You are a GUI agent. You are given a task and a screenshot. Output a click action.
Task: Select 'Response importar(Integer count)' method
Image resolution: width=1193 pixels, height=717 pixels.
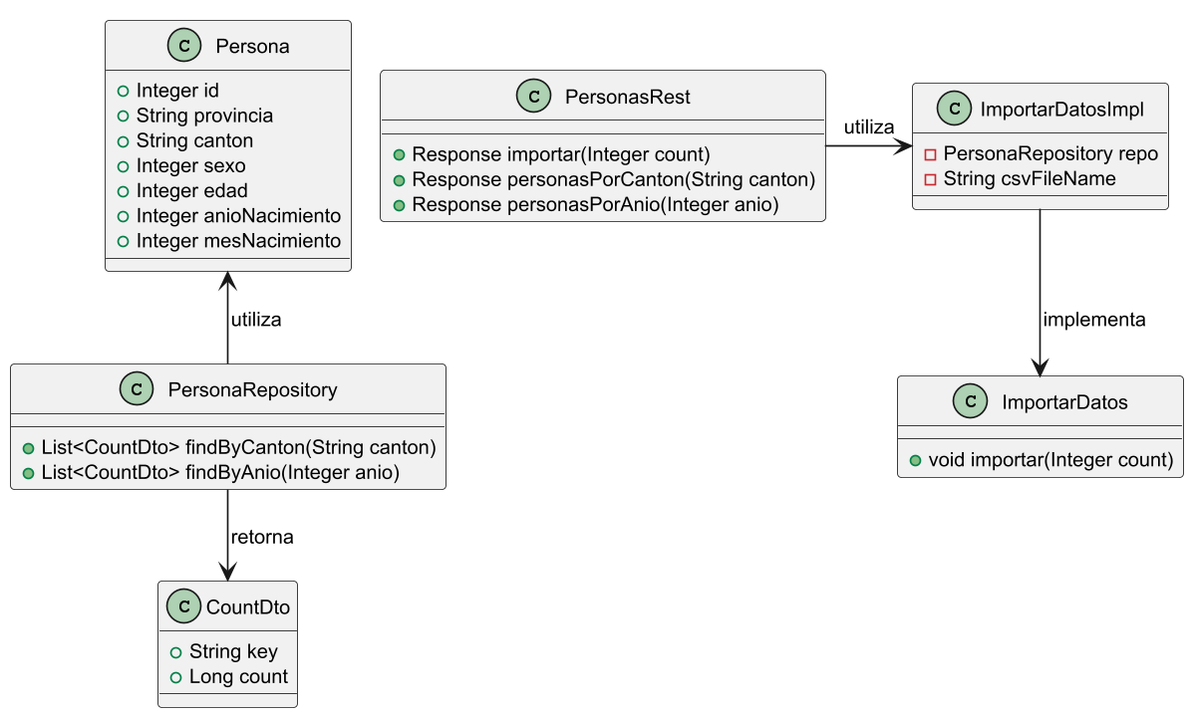[560, 154]
